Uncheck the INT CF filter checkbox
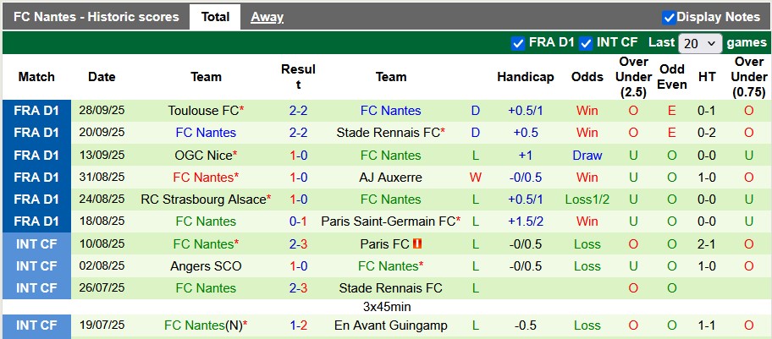The width and height of the screenshot is (772, 339). point(586,43)
